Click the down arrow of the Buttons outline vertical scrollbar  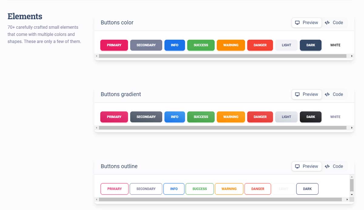point(352,194)
